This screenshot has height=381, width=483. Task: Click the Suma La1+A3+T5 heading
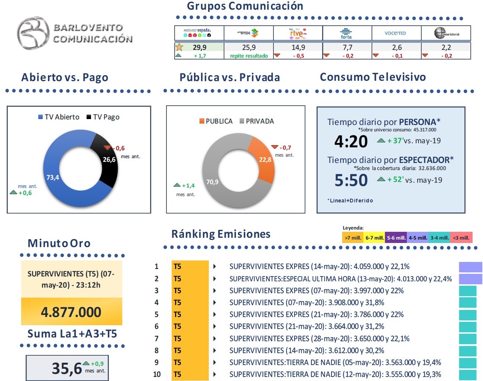[x=72, y=334]
